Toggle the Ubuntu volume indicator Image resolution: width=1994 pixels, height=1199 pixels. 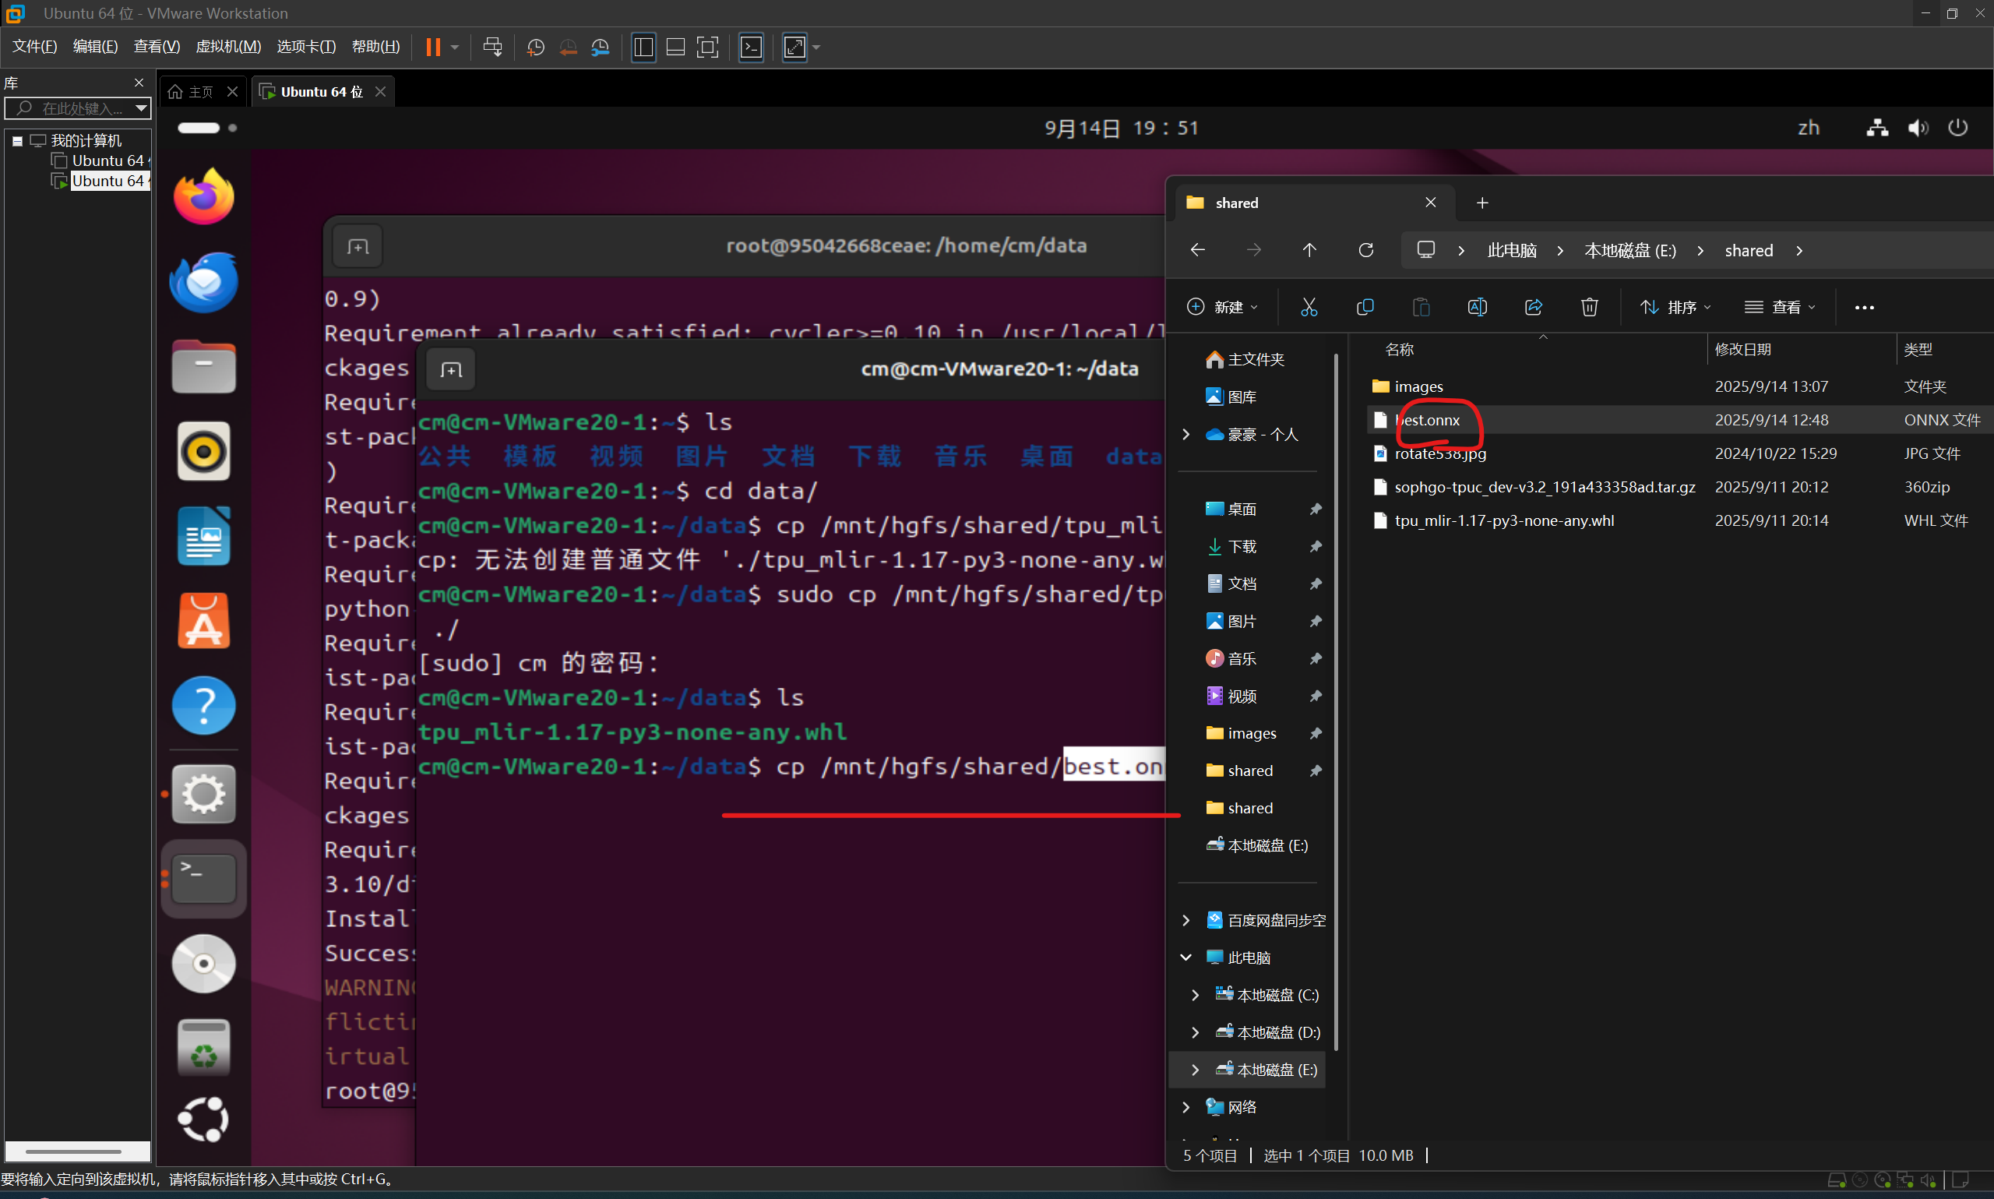(x=1917, y=128)
